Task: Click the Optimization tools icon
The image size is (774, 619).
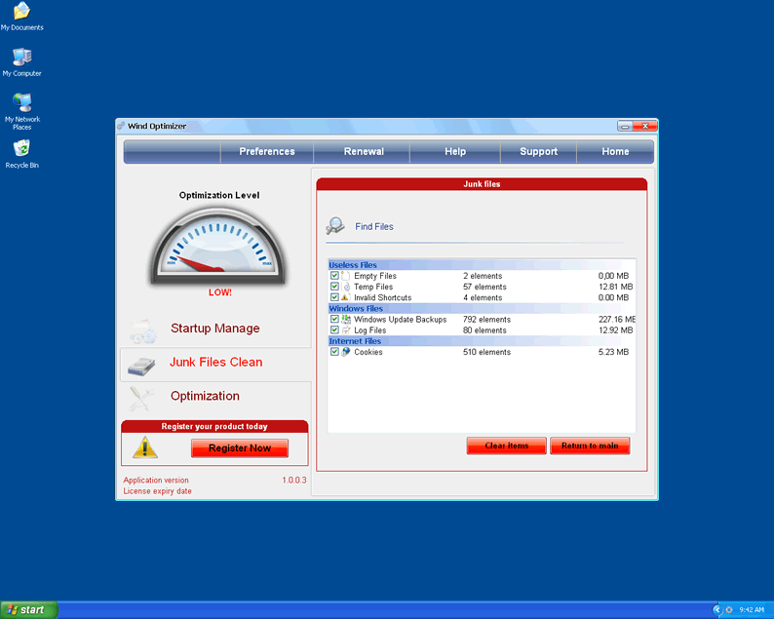Action: point(142,398)
